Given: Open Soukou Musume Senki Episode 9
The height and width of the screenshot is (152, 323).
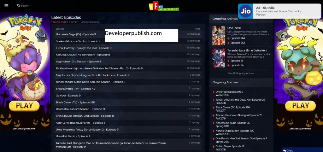Looking at the screenshot, I should (78, 41).
